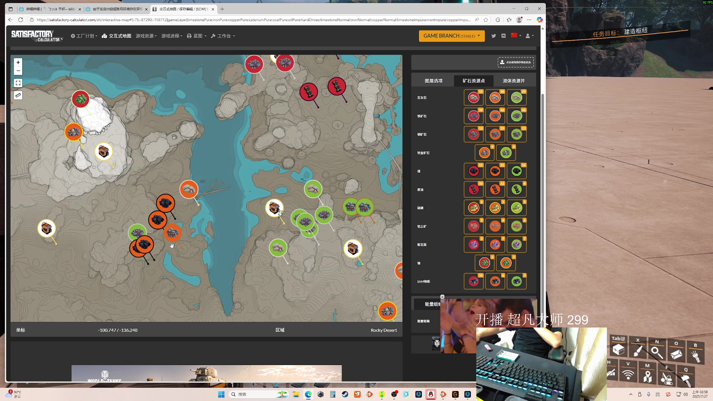Switch to the 矿石资源点 tab

[x=473, y=81]
